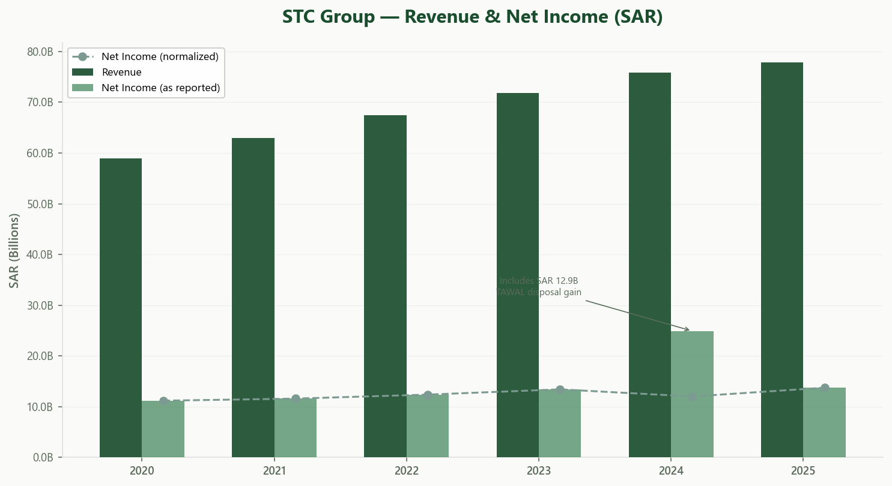
Task: Click the Revenue legend color swatch
Action: pyautogui.click(x=83, y=72)
